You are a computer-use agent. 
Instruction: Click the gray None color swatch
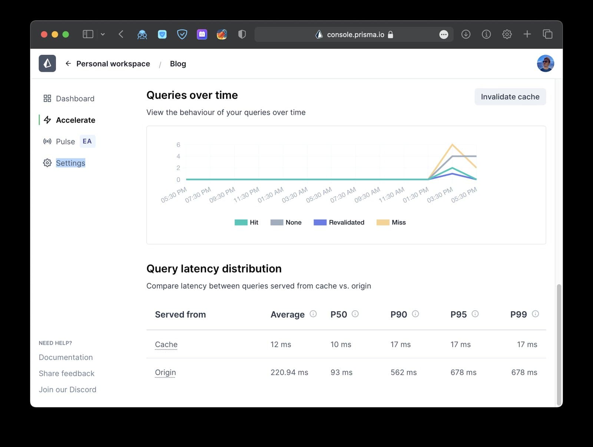click(x=277, y=222)
